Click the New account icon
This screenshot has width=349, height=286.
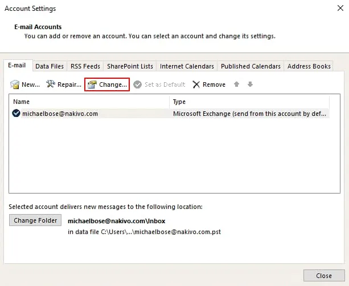point(15,84)
